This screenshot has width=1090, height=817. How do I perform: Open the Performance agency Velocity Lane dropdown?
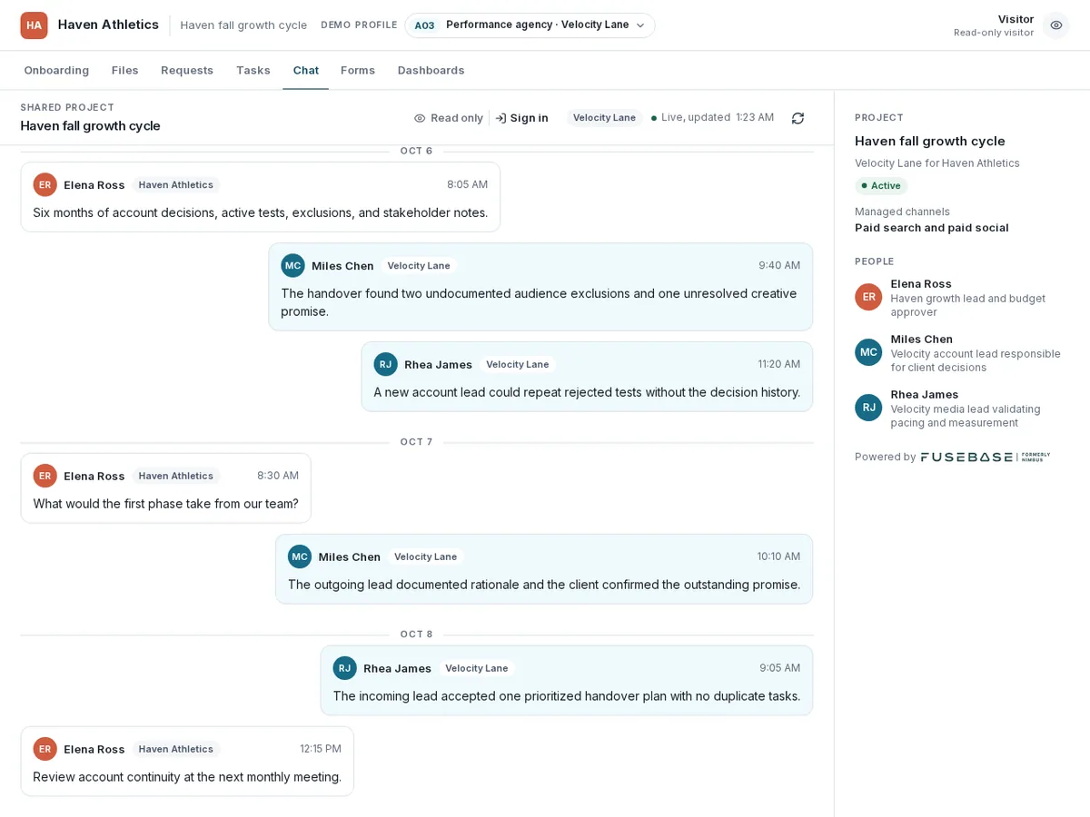530,25
